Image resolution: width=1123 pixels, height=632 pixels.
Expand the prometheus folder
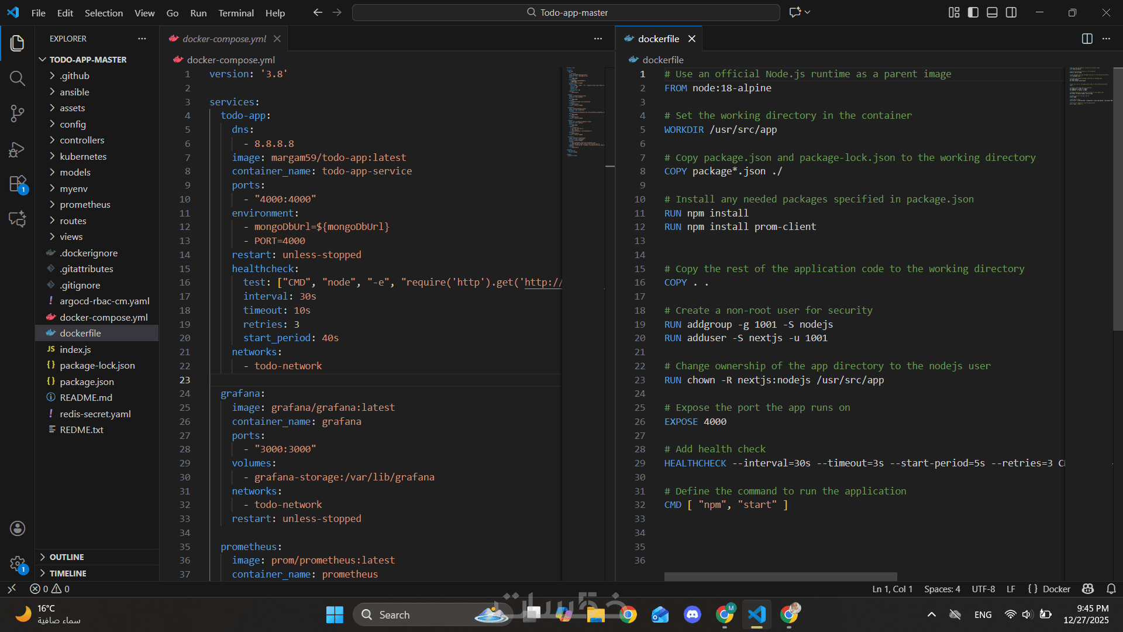coord(85,204)
